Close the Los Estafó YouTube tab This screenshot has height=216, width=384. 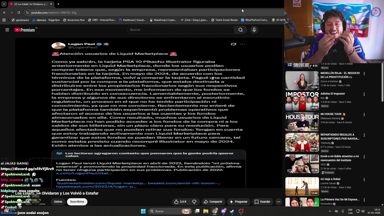pyautogui.click(x=51, y=4)
